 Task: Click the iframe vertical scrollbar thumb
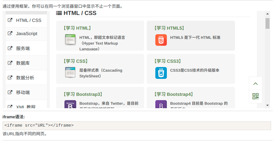268,23
